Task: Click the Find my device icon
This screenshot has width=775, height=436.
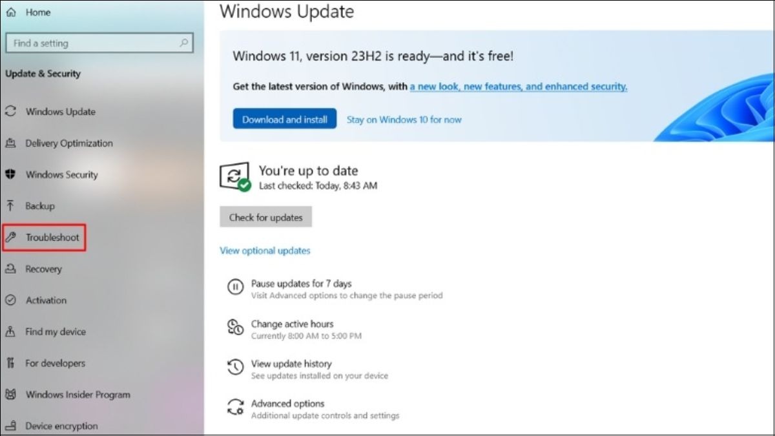Action: point(10,331)
